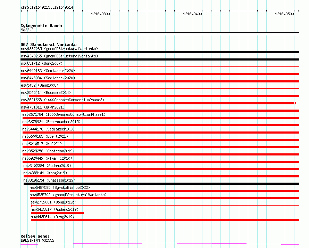Click the 121649500 ruler position

point(284,14)
